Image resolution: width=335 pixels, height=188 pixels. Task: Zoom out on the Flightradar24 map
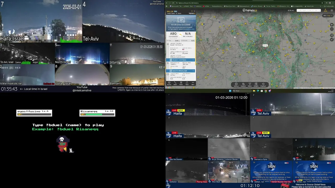(332, 29)
